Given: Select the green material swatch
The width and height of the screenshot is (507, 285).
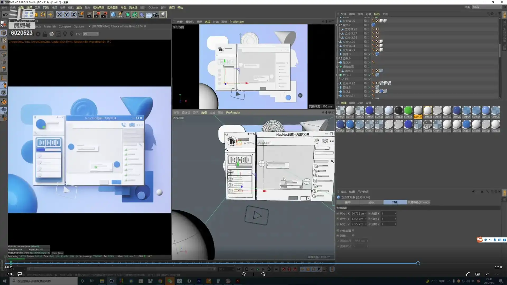Looking at the screenshot, I should [408, 111].
